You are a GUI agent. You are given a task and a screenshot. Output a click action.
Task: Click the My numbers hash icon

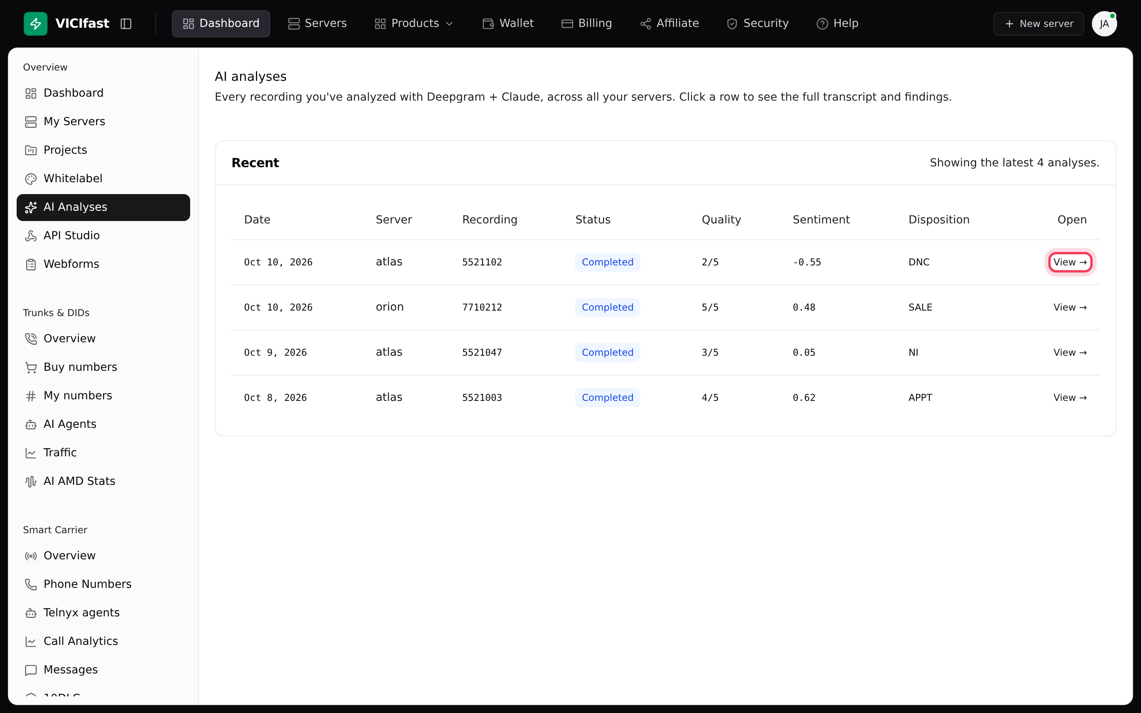31,396
